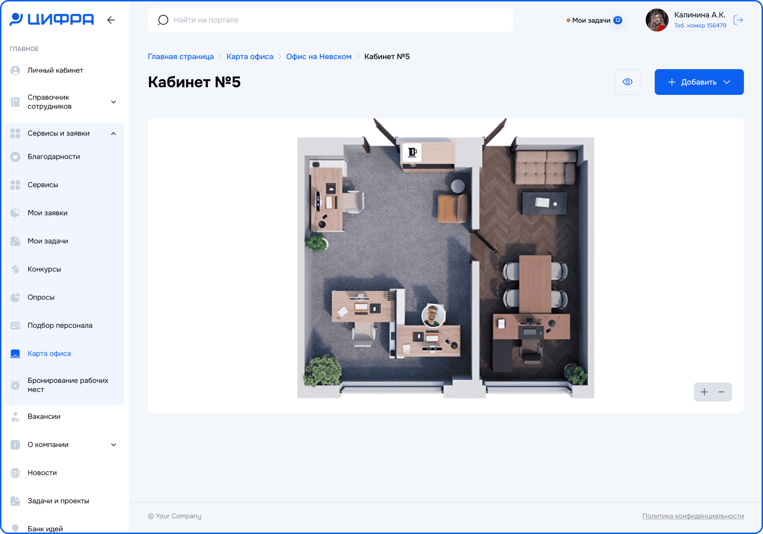Expand the О компании submenu
The height and width of the screenshot is (534, 763).
[113, 445]
